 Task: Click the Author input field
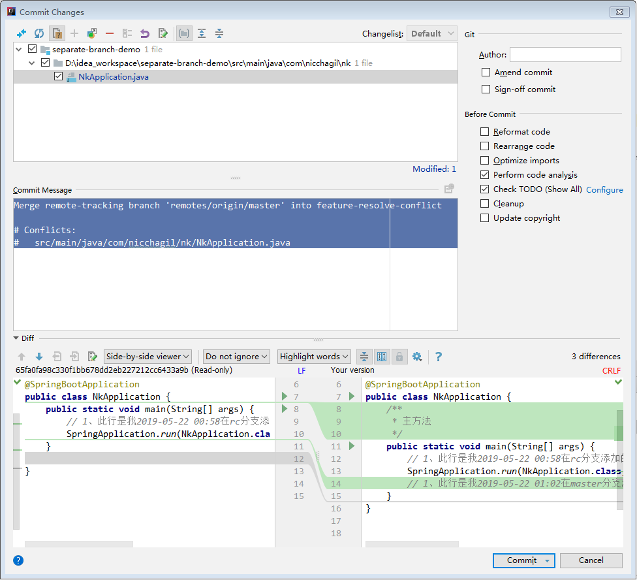click(565, 54)
